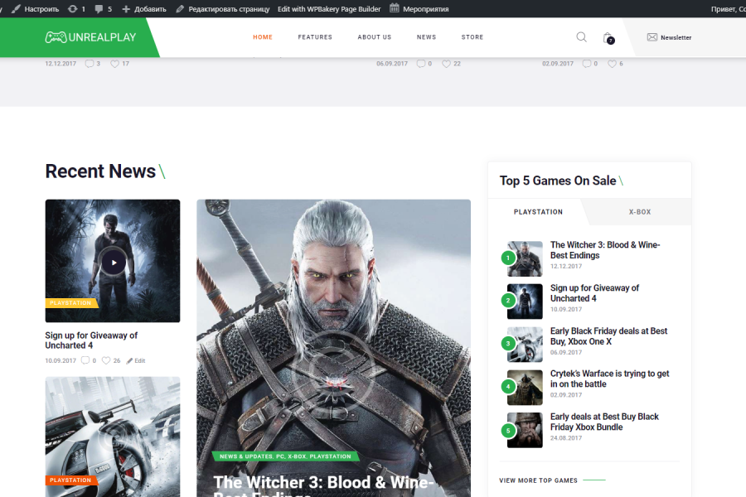Image resolution: width=746 pixels, height=497 pixels.
Task: Click sidebar thumbnail numbered 1 Witcher
Action: 525,258
